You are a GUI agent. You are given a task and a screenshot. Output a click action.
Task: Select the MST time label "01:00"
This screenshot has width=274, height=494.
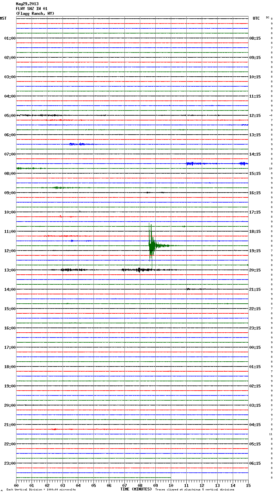tap(10, 38)
